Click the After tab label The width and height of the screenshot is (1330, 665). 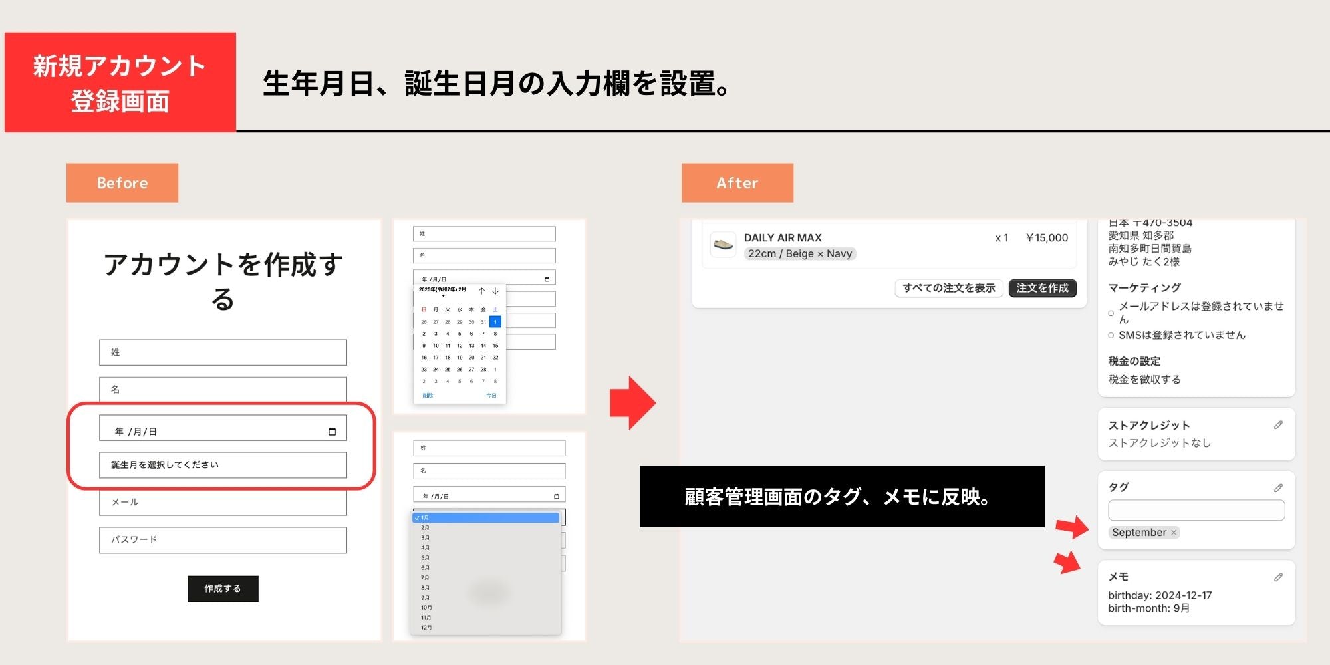737,182
